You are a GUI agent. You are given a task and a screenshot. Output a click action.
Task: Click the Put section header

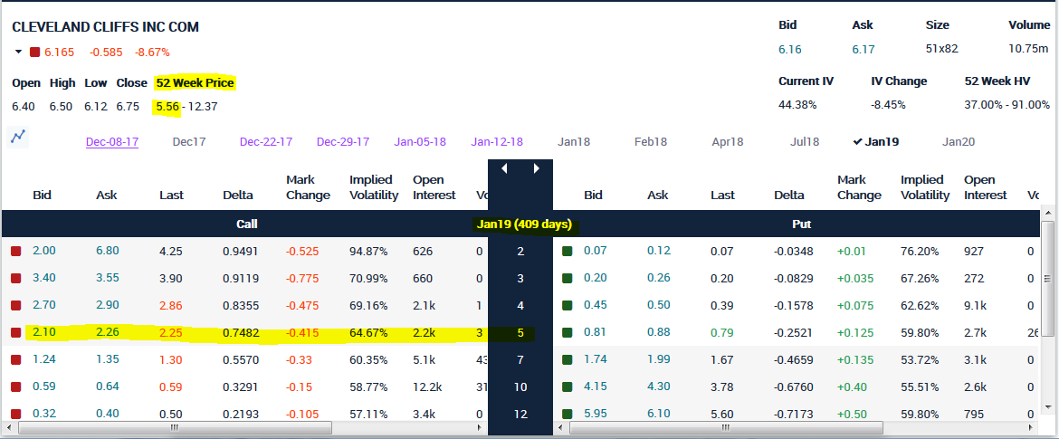802,224
